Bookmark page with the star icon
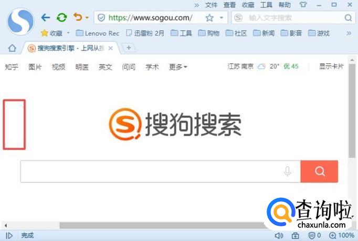This screenshot has height=241, width=358. pos(209,17)
